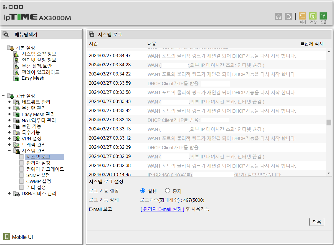334x245 pixels.
Task: Click the USB/서비스 관리 icon
Action: click(17, 194)
